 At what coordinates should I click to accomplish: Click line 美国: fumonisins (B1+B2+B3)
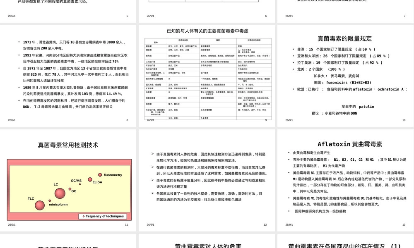[342, 83]
